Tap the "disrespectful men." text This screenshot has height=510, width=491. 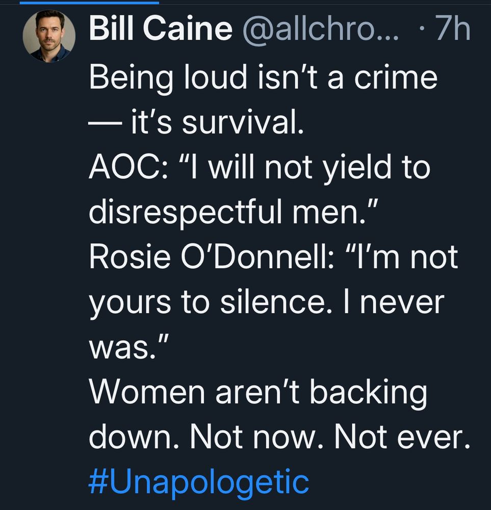229,213
